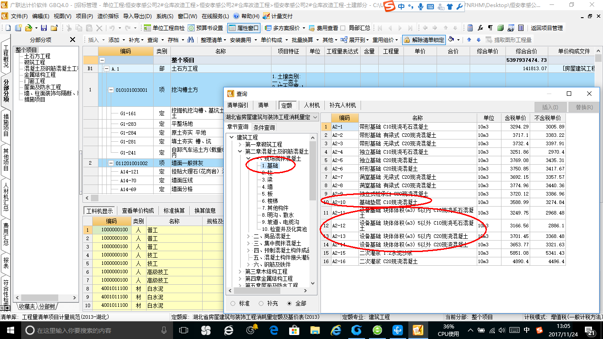603x339 pixels.
Task: Click 解除清单锁定 unlock list button
Action: pyautogui.click(x=424, y=40)
